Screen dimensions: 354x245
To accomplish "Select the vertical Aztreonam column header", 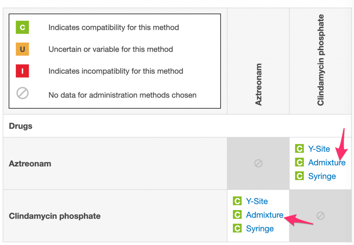I will pos(258,84).
